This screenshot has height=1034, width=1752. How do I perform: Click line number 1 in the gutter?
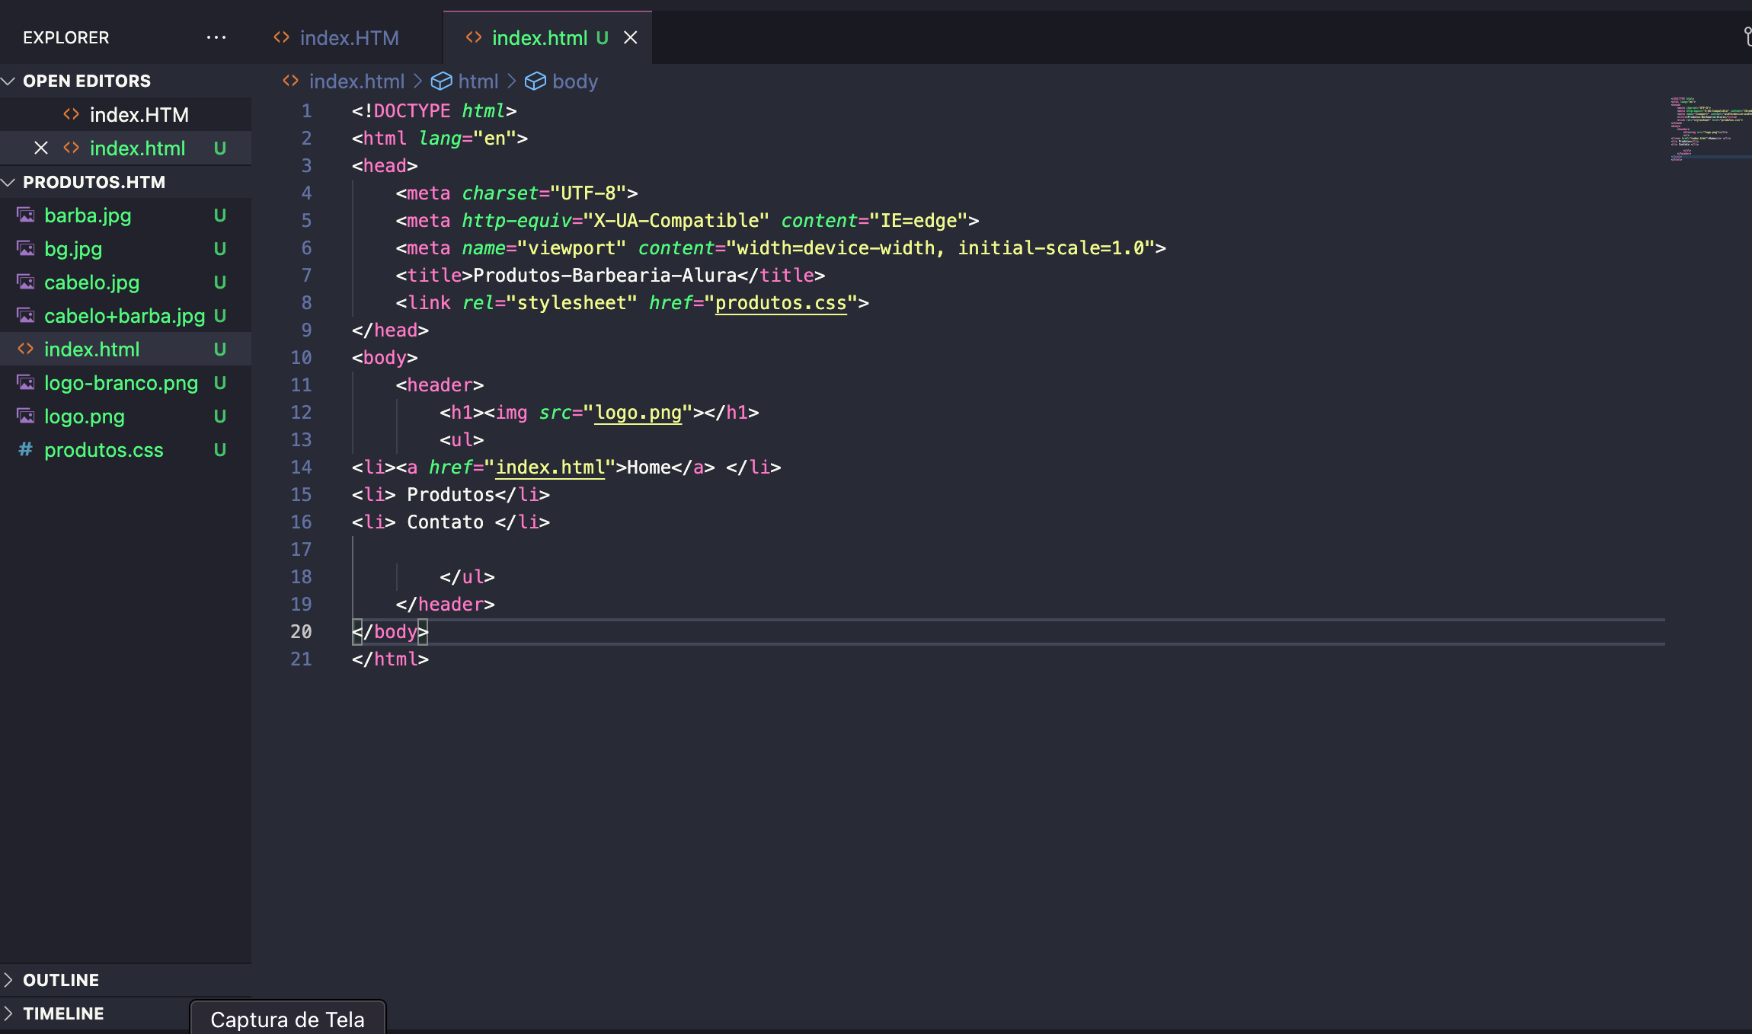tap(306, 111)
